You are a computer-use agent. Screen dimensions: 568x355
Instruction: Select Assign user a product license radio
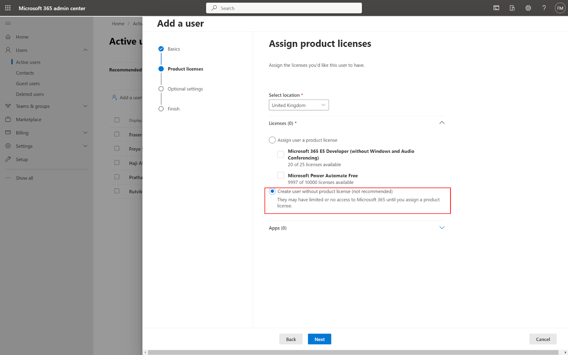[x=272, y=140]
